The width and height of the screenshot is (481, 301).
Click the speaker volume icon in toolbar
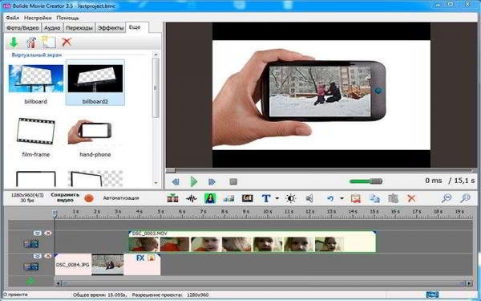309,198
